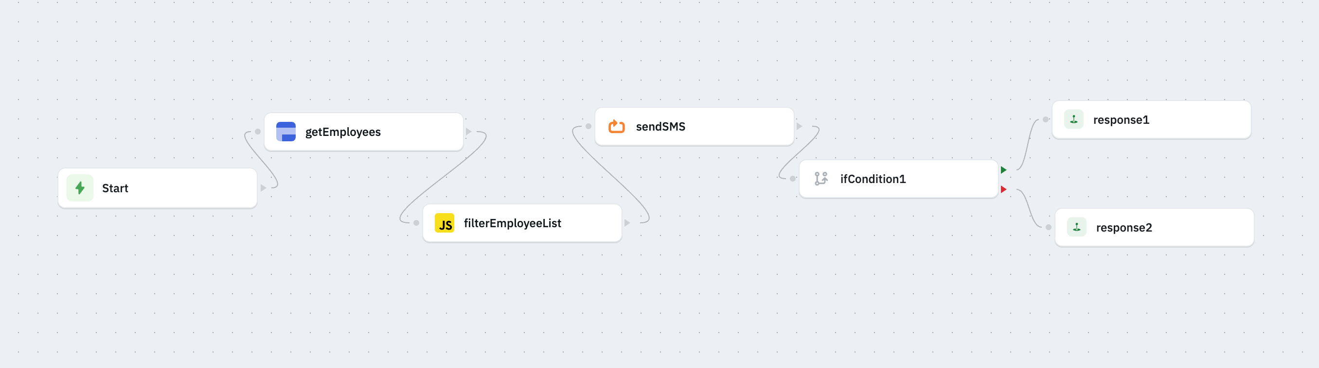Select the Airtable icon on getEmployees
This screenshot has width=1319, height=368.
tap(286, 132)
